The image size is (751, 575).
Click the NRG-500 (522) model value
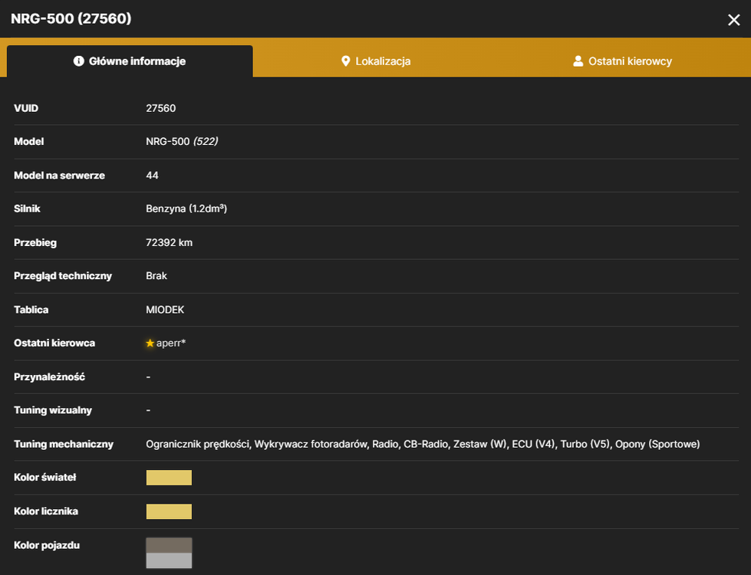tap(182, 141)
